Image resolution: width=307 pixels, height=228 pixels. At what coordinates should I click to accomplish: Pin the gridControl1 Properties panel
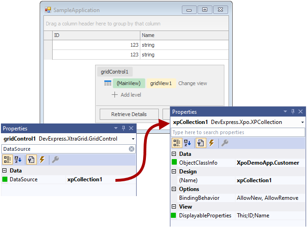tap(123, 128)
